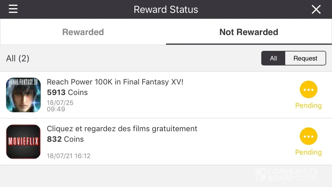The width and height of the screenshot is (332, 187).
Task: Click the All (2) count label
Action: pyautogui.click(x=18, y=58)
